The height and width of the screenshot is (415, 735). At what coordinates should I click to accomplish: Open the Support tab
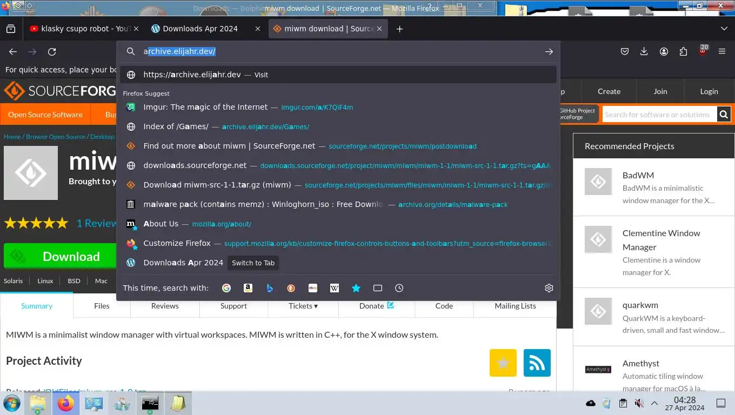point(233,306)
